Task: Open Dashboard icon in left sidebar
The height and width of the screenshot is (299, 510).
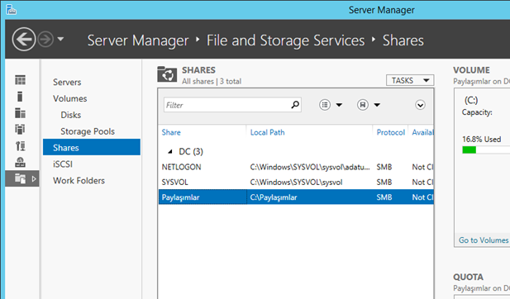Action: coord(20,80)
